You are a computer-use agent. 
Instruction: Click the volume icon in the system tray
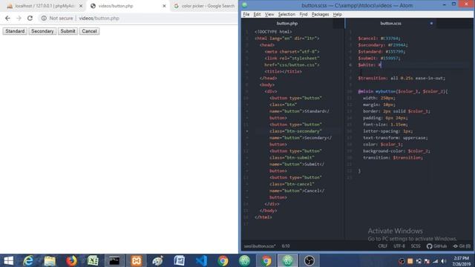444,261
